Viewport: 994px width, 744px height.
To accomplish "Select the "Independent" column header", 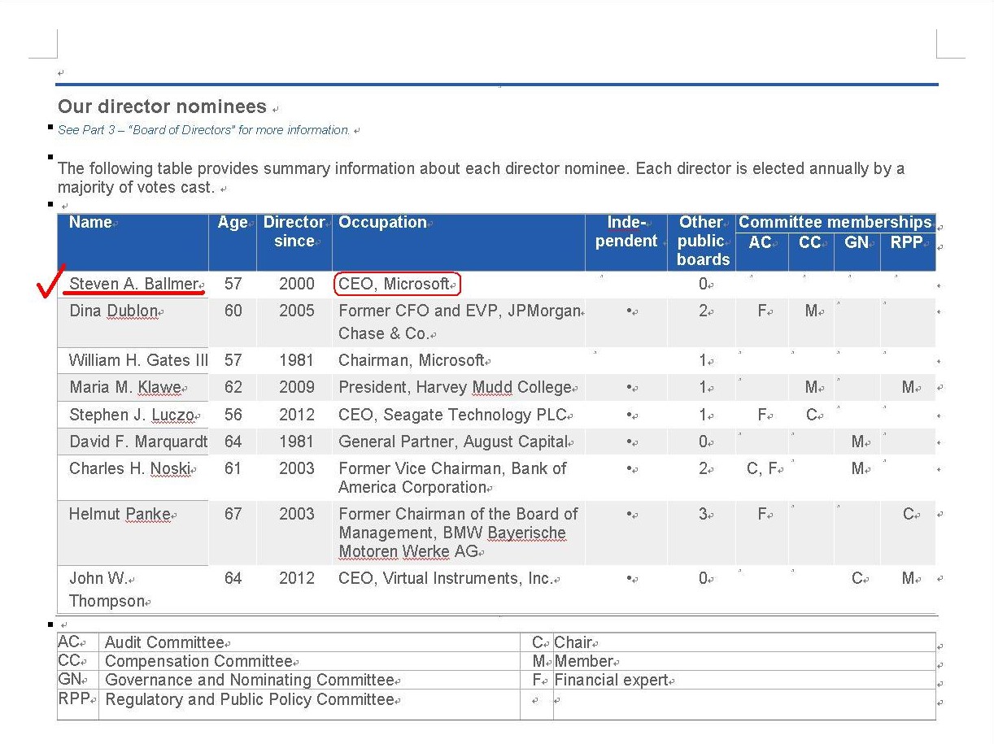I will coord(626,232).
